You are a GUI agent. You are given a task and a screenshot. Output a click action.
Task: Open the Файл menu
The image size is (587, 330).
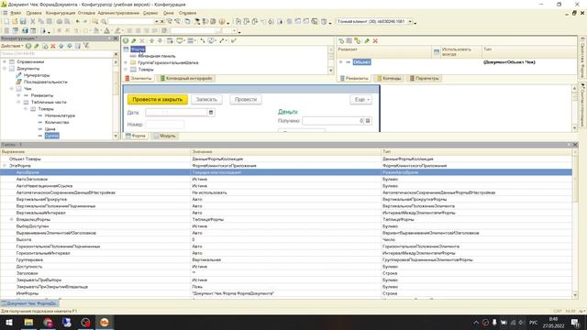[x=16, y=13]
